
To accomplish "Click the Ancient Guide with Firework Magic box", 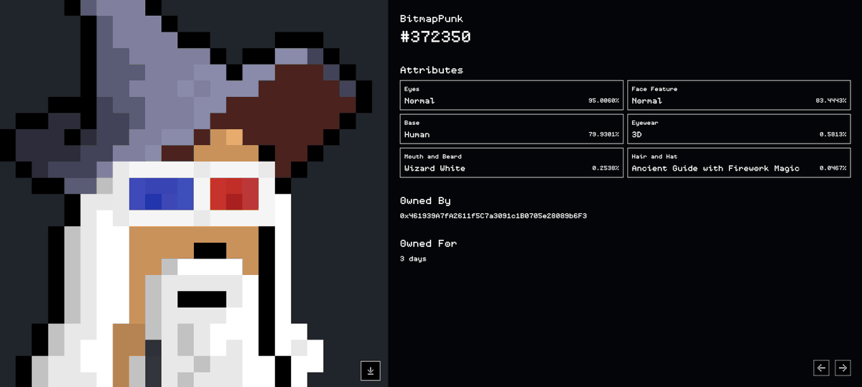I will pyautogui.click(x=738, y=162).
